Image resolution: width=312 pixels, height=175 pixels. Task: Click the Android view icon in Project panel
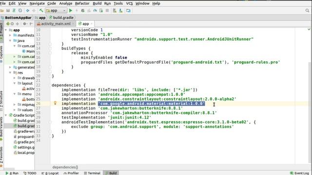click(8, 24)
